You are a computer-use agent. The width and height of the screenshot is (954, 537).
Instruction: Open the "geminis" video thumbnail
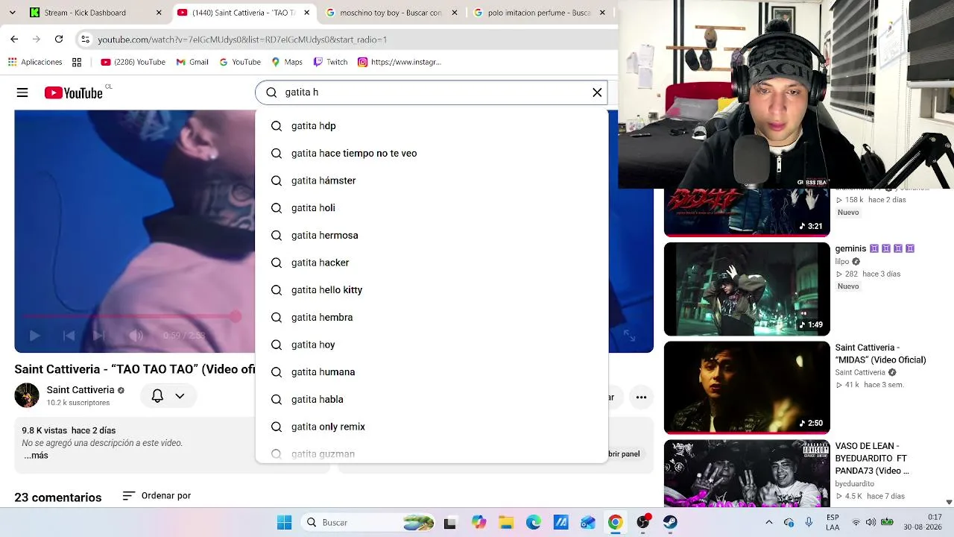point(747,289)
